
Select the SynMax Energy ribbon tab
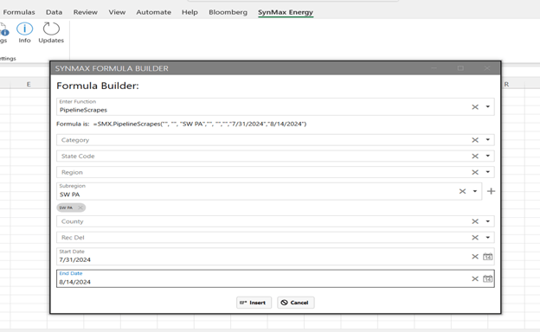click(x=286, y=12)
